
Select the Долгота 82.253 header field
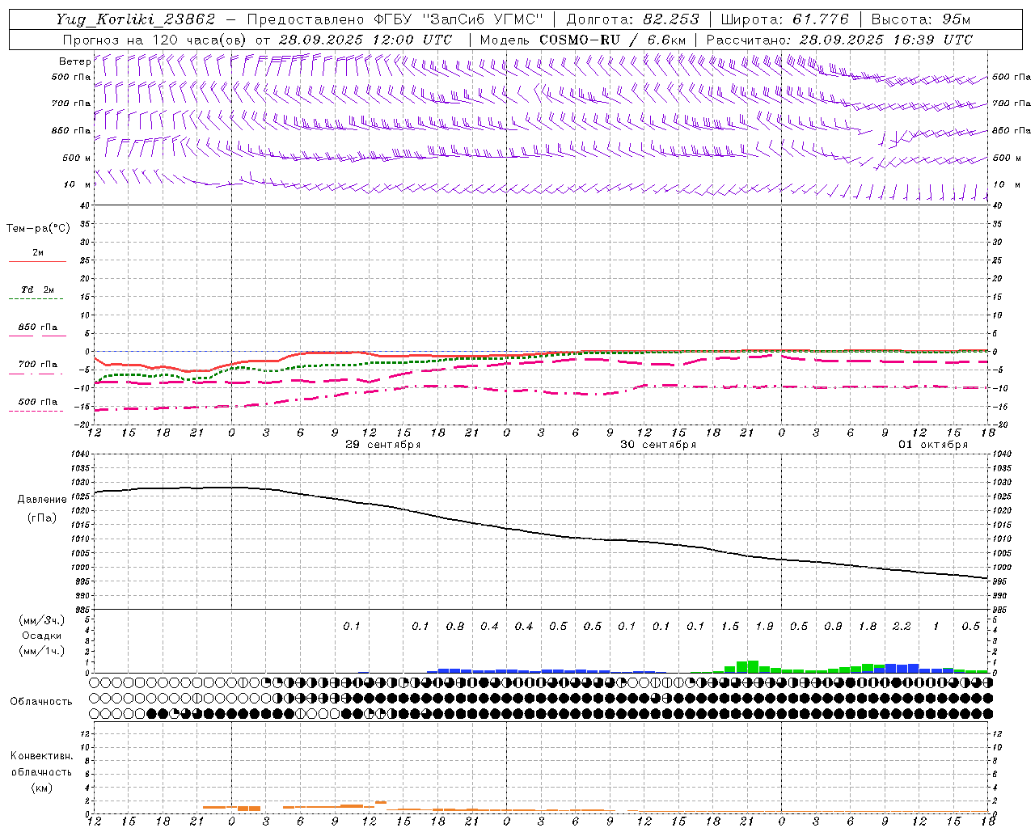[632, 19]
